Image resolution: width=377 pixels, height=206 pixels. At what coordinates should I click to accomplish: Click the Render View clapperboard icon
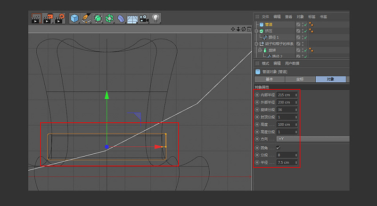36,18
